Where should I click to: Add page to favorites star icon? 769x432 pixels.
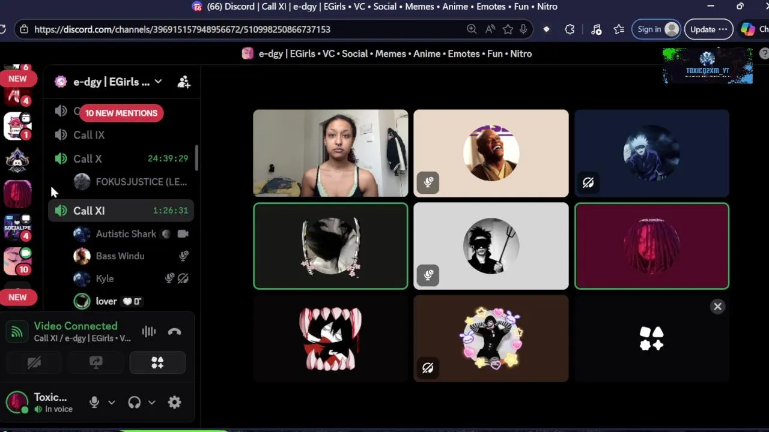(x=508, y=29)
